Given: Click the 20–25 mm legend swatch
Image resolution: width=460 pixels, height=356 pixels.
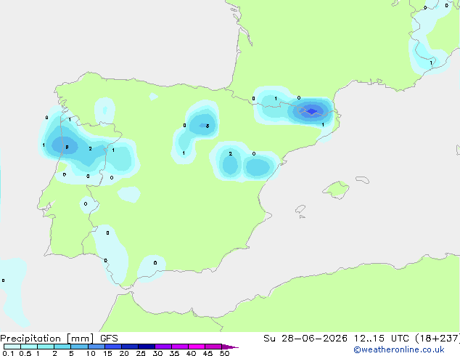Looking at the screenshot, I should [130, 347].
